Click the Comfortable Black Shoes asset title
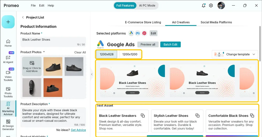Viewport: 262px width, 137px height. click(x=228, y=116)
